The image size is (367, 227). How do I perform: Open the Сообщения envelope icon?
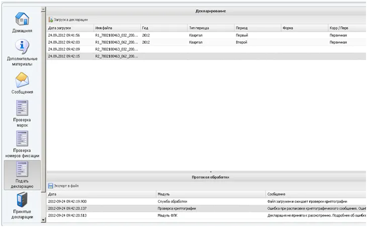(x=22, y=83)
